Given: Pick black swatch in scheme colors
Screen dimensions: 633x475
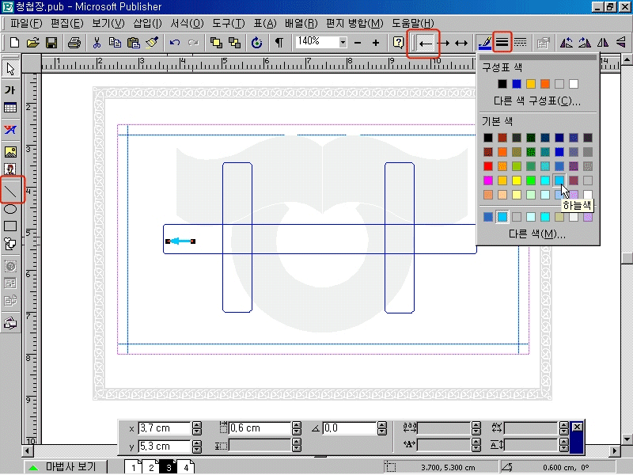Looking at the screenshot, I should [502, 84].
